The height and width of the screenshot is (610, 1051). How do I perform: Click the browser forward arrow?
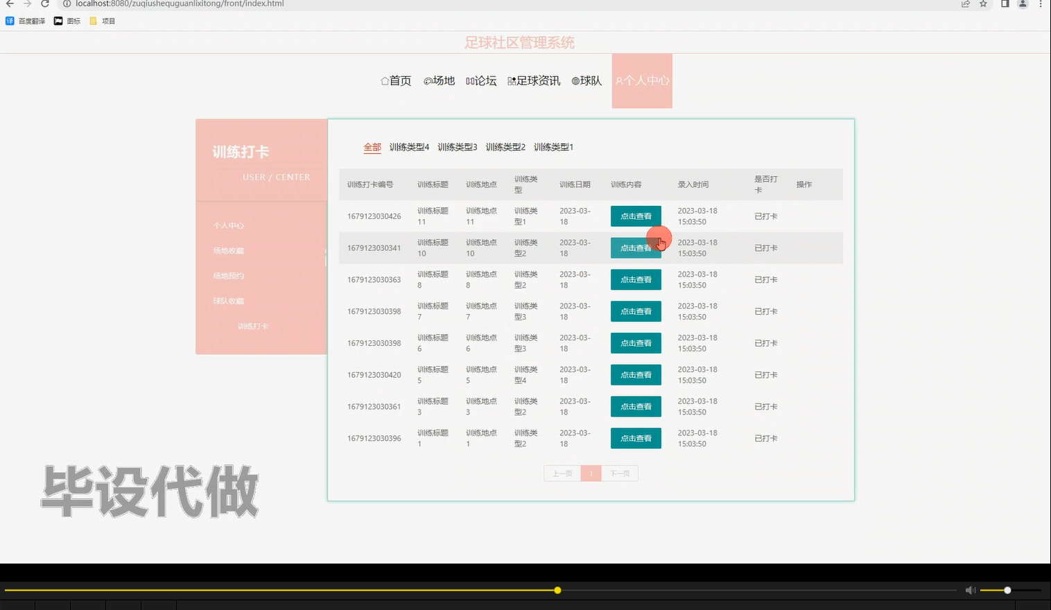[28, 3]
